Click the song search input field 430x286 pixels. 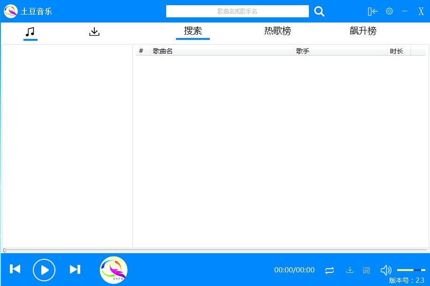pyautogui.click(x=237, y=11)
